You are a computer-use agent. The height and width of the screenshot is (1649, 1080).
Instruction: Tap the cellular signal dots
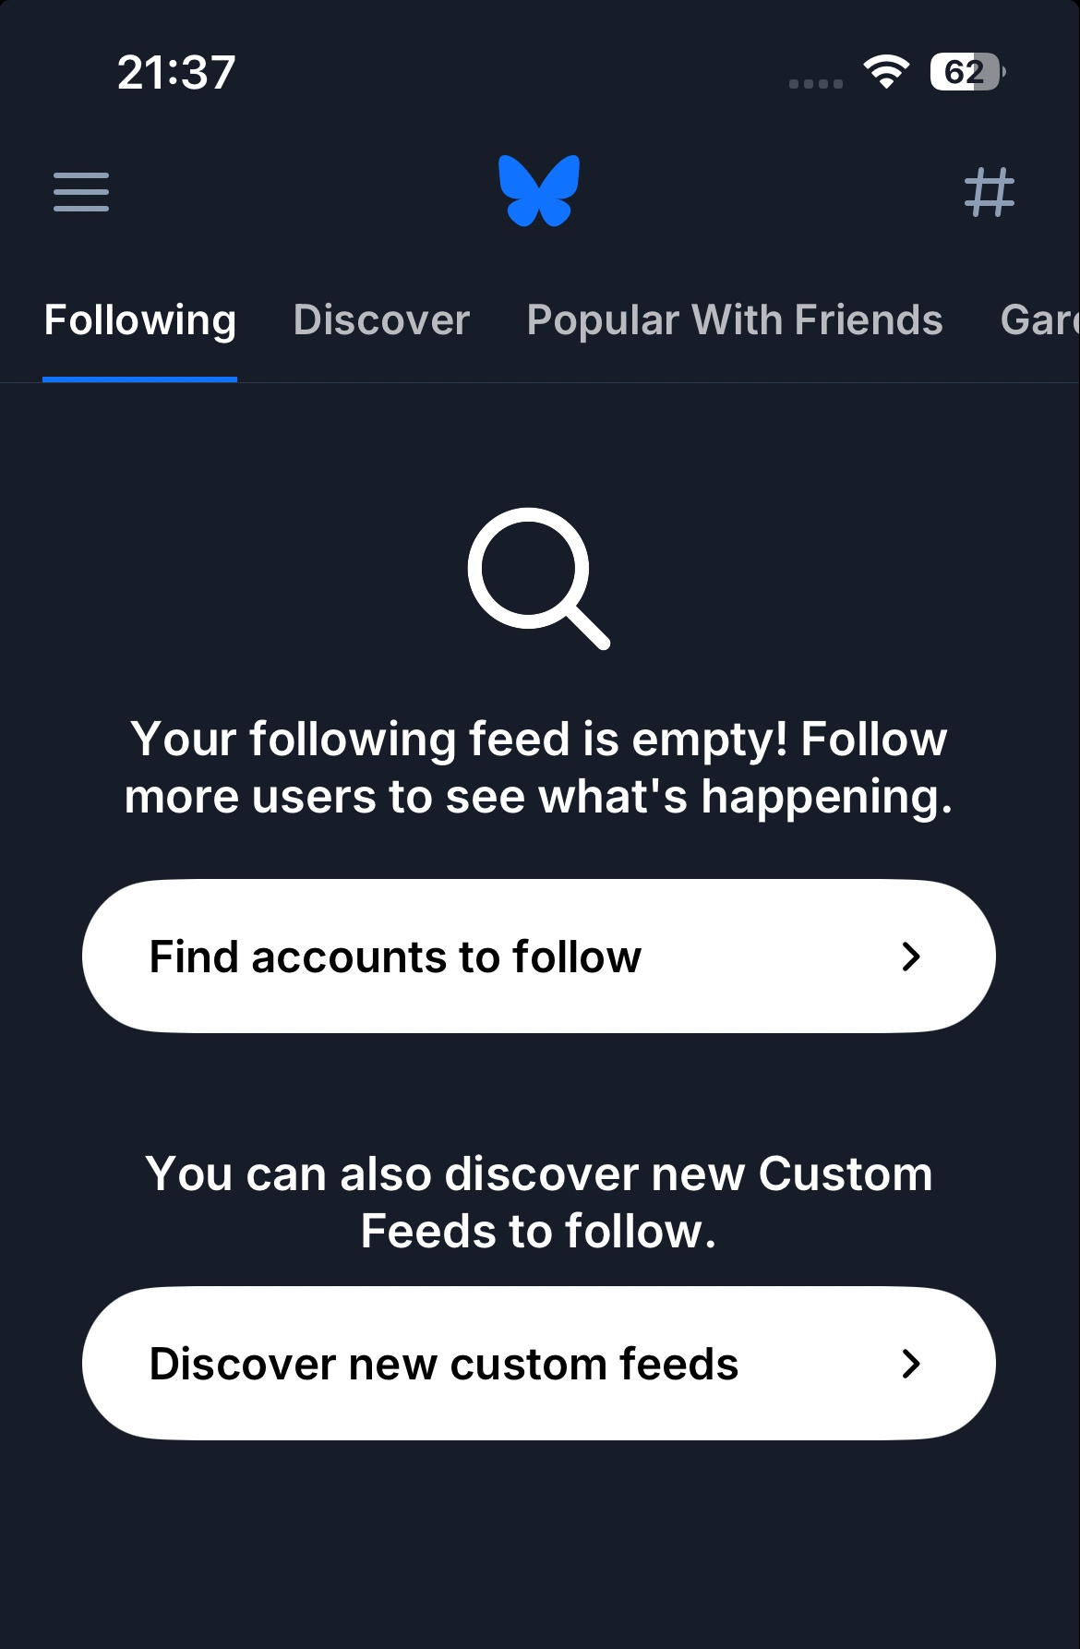coord(815,84)
